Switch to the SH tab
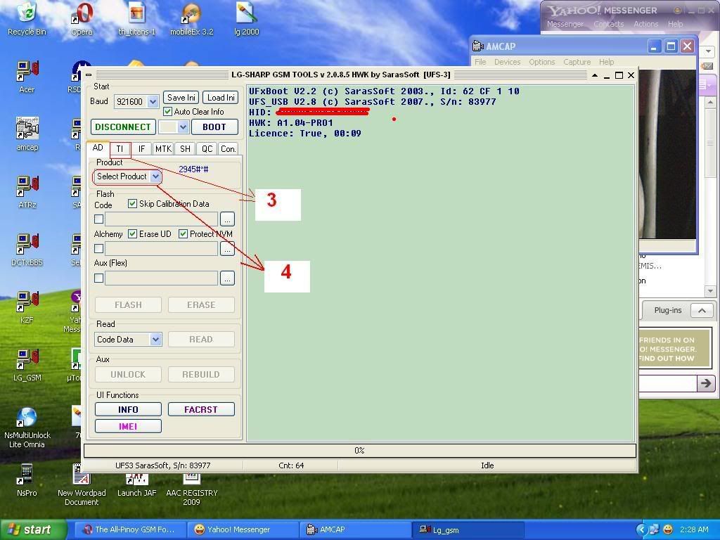 [x=185, y=149]
